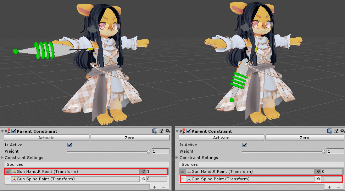Screen dimensions: 345x191
Task: Click Sources list header in right inspector
Action: 261,164
